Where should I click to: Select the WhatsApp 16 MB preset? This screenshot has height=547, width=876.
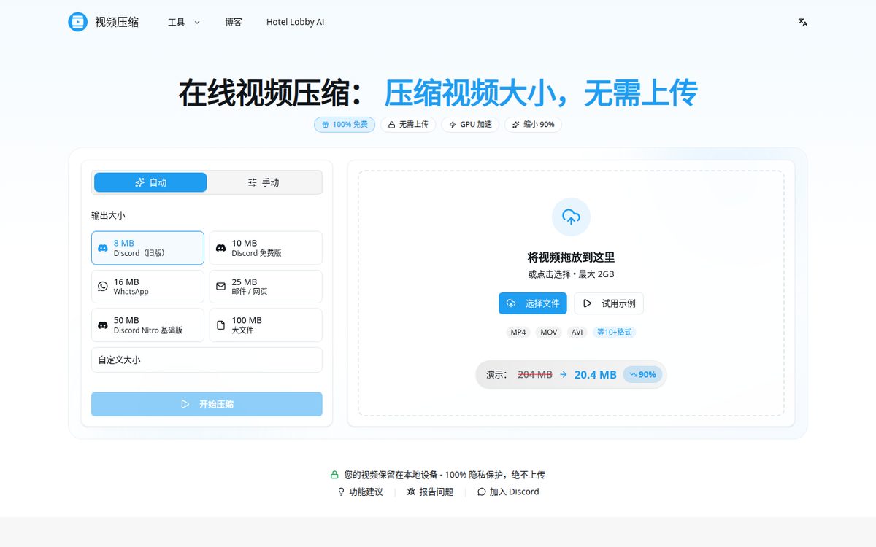[147, 287]
